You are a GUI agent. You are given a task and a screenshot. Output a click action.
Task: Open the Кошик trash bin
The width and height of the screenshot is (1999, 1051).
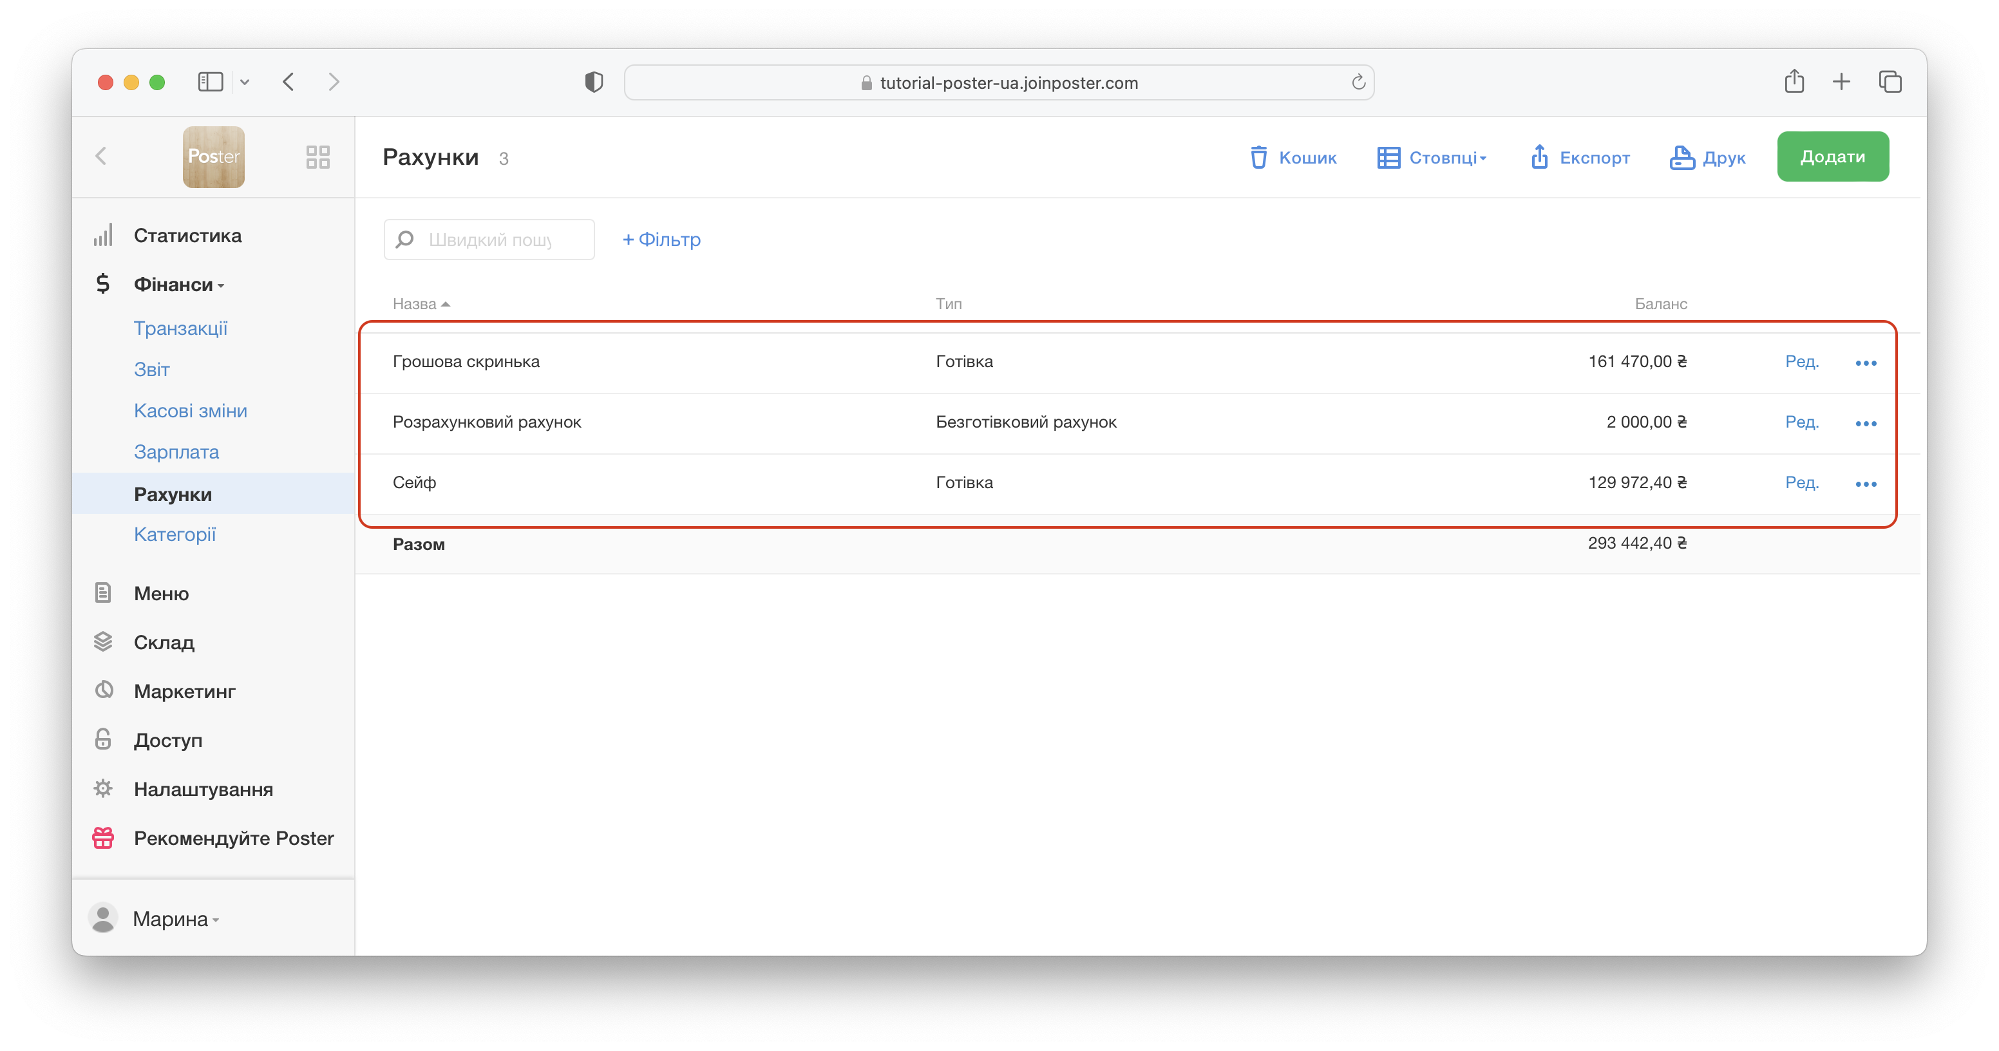pyautogui.click(x=1293, y=158)
